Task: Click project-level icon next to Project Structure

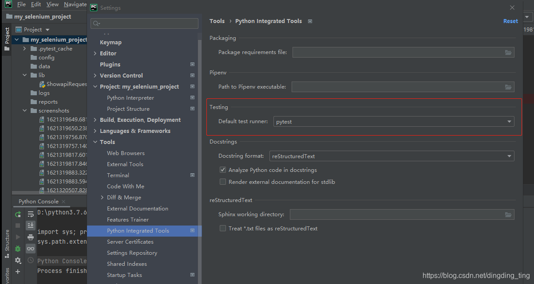Action: tap(192, 109)
